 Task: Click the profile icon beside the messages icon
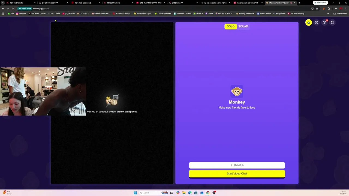click(332, 23)
